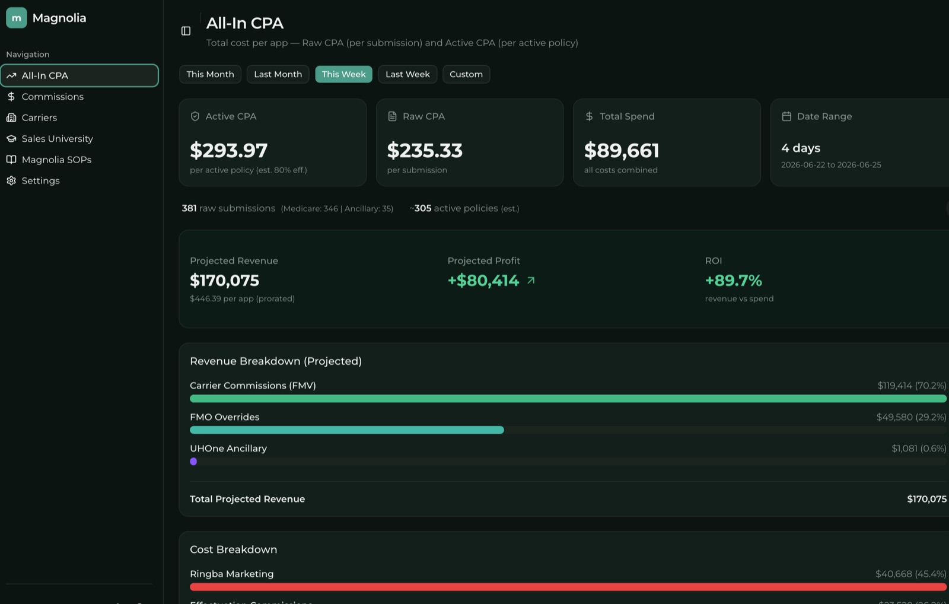Screen dimensions: 949x604
Task: Click the revenue vs spend label
Action: point(739,298)
